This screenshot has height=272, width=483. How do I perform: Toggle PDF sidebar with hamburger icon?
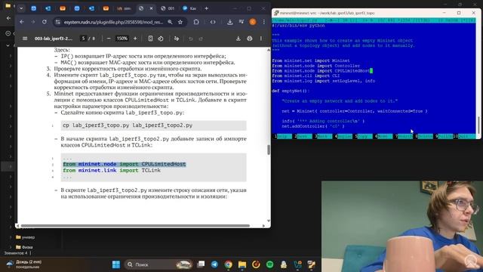[x=25, y=39]
